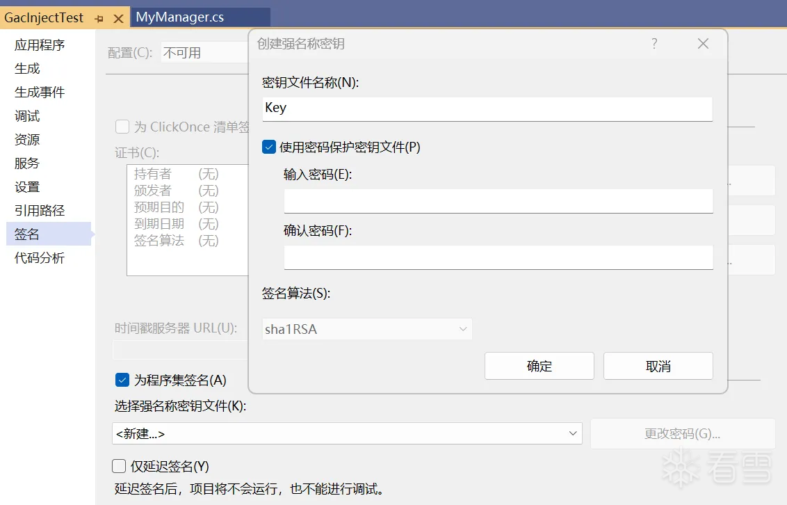The height and width of the screenshot is (505, 787).
Task: Click the 密钥文件名称 field containing Key
Action: [487, 109]
